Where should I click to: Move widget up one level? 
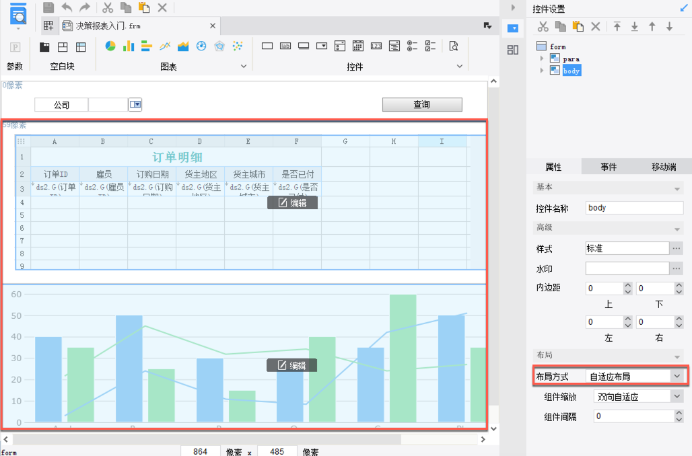coord(652,26)
